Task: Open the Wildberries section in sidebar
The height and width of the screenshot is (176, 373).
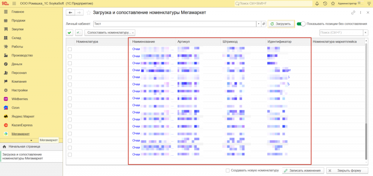Action: coord(20,99)
